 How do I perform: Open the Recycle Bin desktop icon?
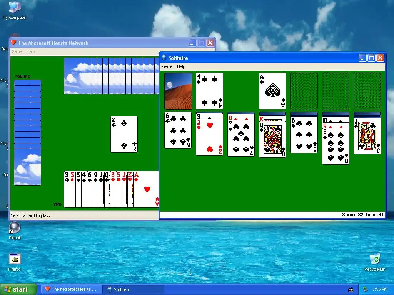click(x=375, y=262)
